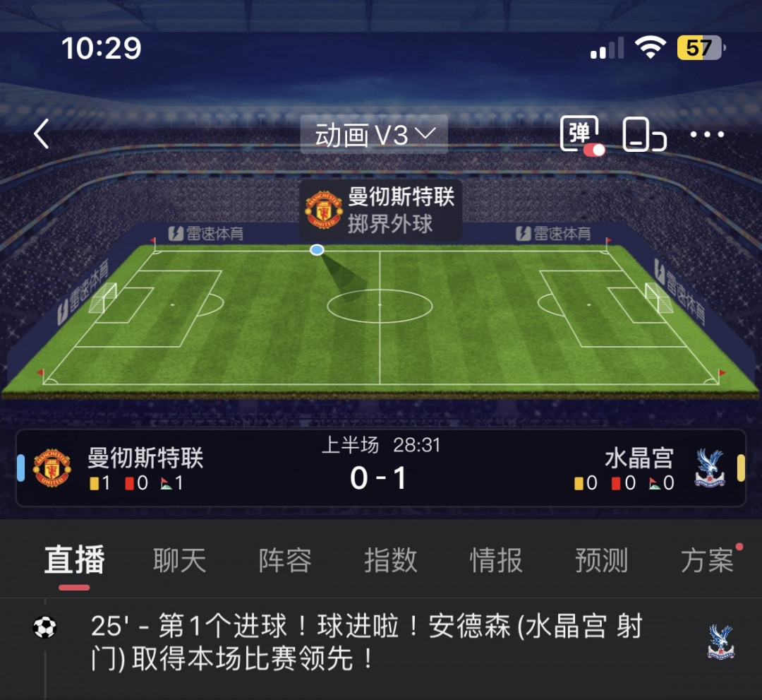Image resolution: width=762 pixels, height=700 pixels.
Task: Click the 0 - 1 match score
Action: pos(378,478)
